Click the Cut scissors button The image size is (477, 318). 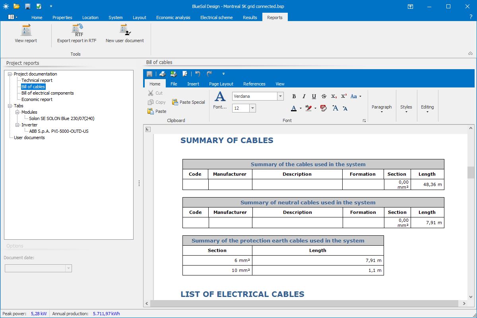[155, 93]
